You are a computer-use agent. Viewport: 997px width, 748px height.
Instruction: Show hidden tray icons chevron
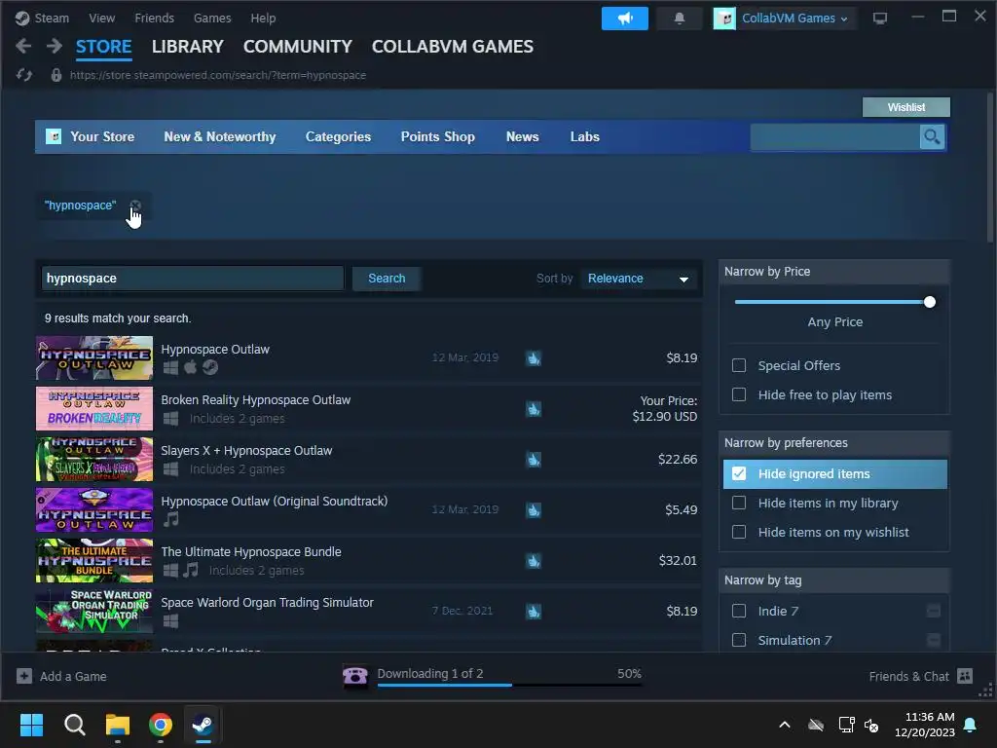coord(785,725)
